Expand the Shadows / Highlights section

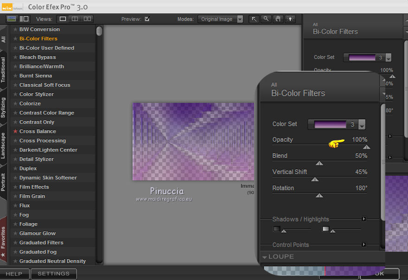coord(364,219)
